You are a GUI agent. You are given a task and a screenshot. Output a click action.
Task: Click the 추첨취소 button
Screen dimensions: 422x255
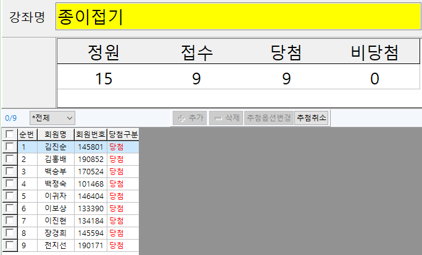pyautogui.click(x=311, y=118)
